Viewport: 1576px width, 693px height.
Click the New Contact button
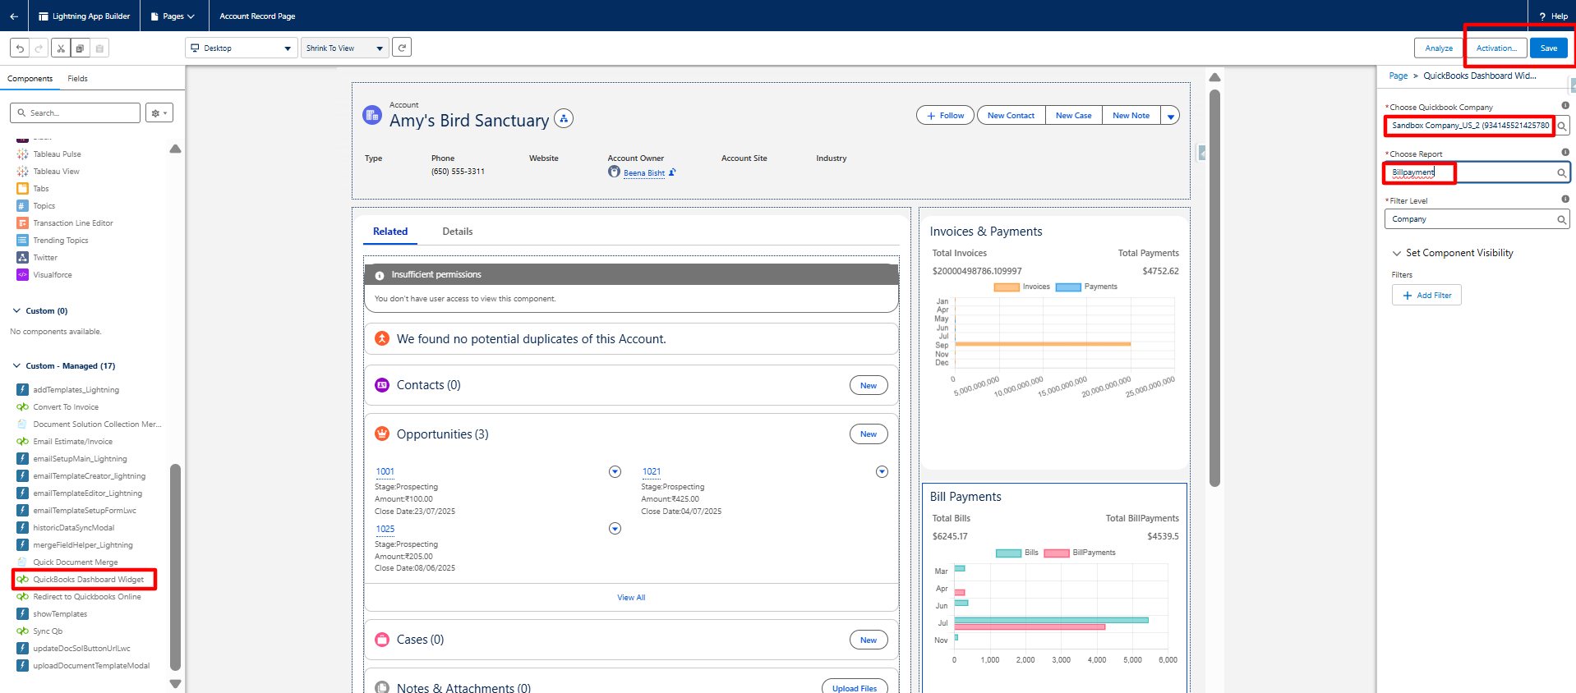(1011, 116)
